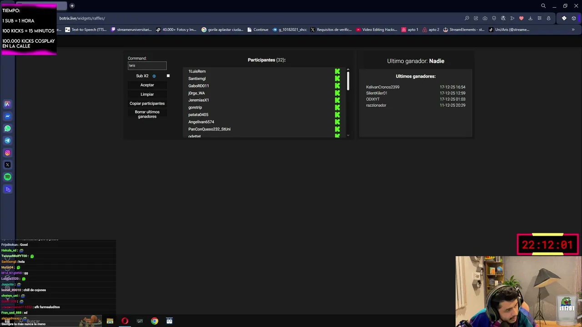
Task: Open the StreamElements bookmark
Action: coord(464,30)
